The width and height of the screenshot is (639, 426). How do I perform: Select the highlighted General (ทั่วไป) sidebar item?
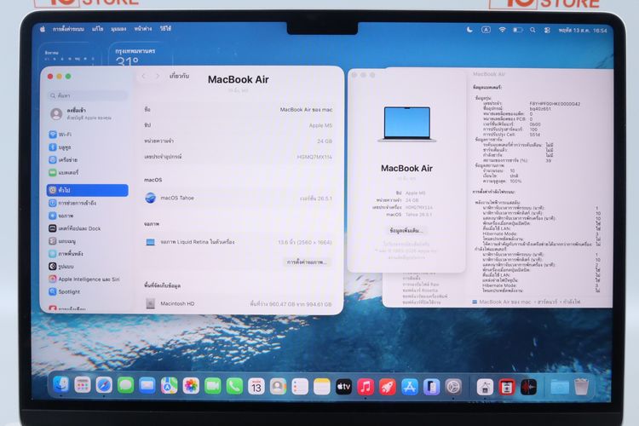point(87,190)
